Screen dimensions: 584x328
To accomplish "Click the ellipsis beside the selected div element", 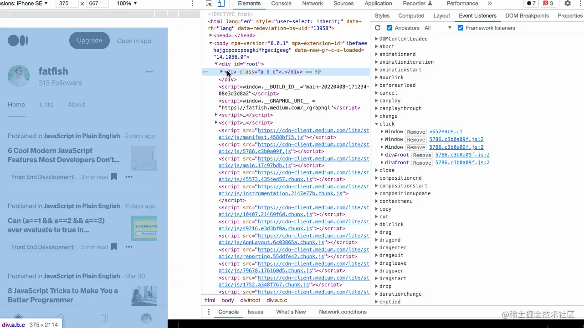I will (205, 72).
